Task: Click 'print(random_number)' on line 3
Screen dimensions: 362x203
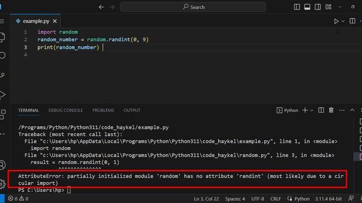Action: click(x=68, y=47)
